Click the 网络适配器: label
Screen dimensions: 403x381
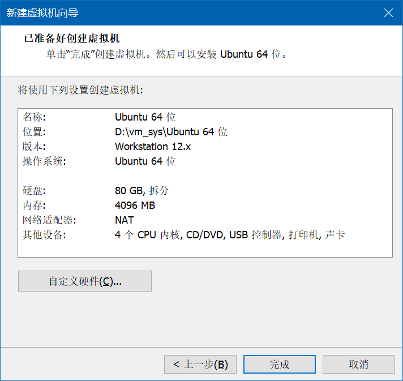[x=49, y=220]
